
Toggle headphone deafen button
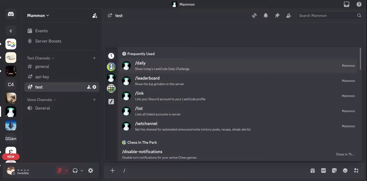[75, 171]
